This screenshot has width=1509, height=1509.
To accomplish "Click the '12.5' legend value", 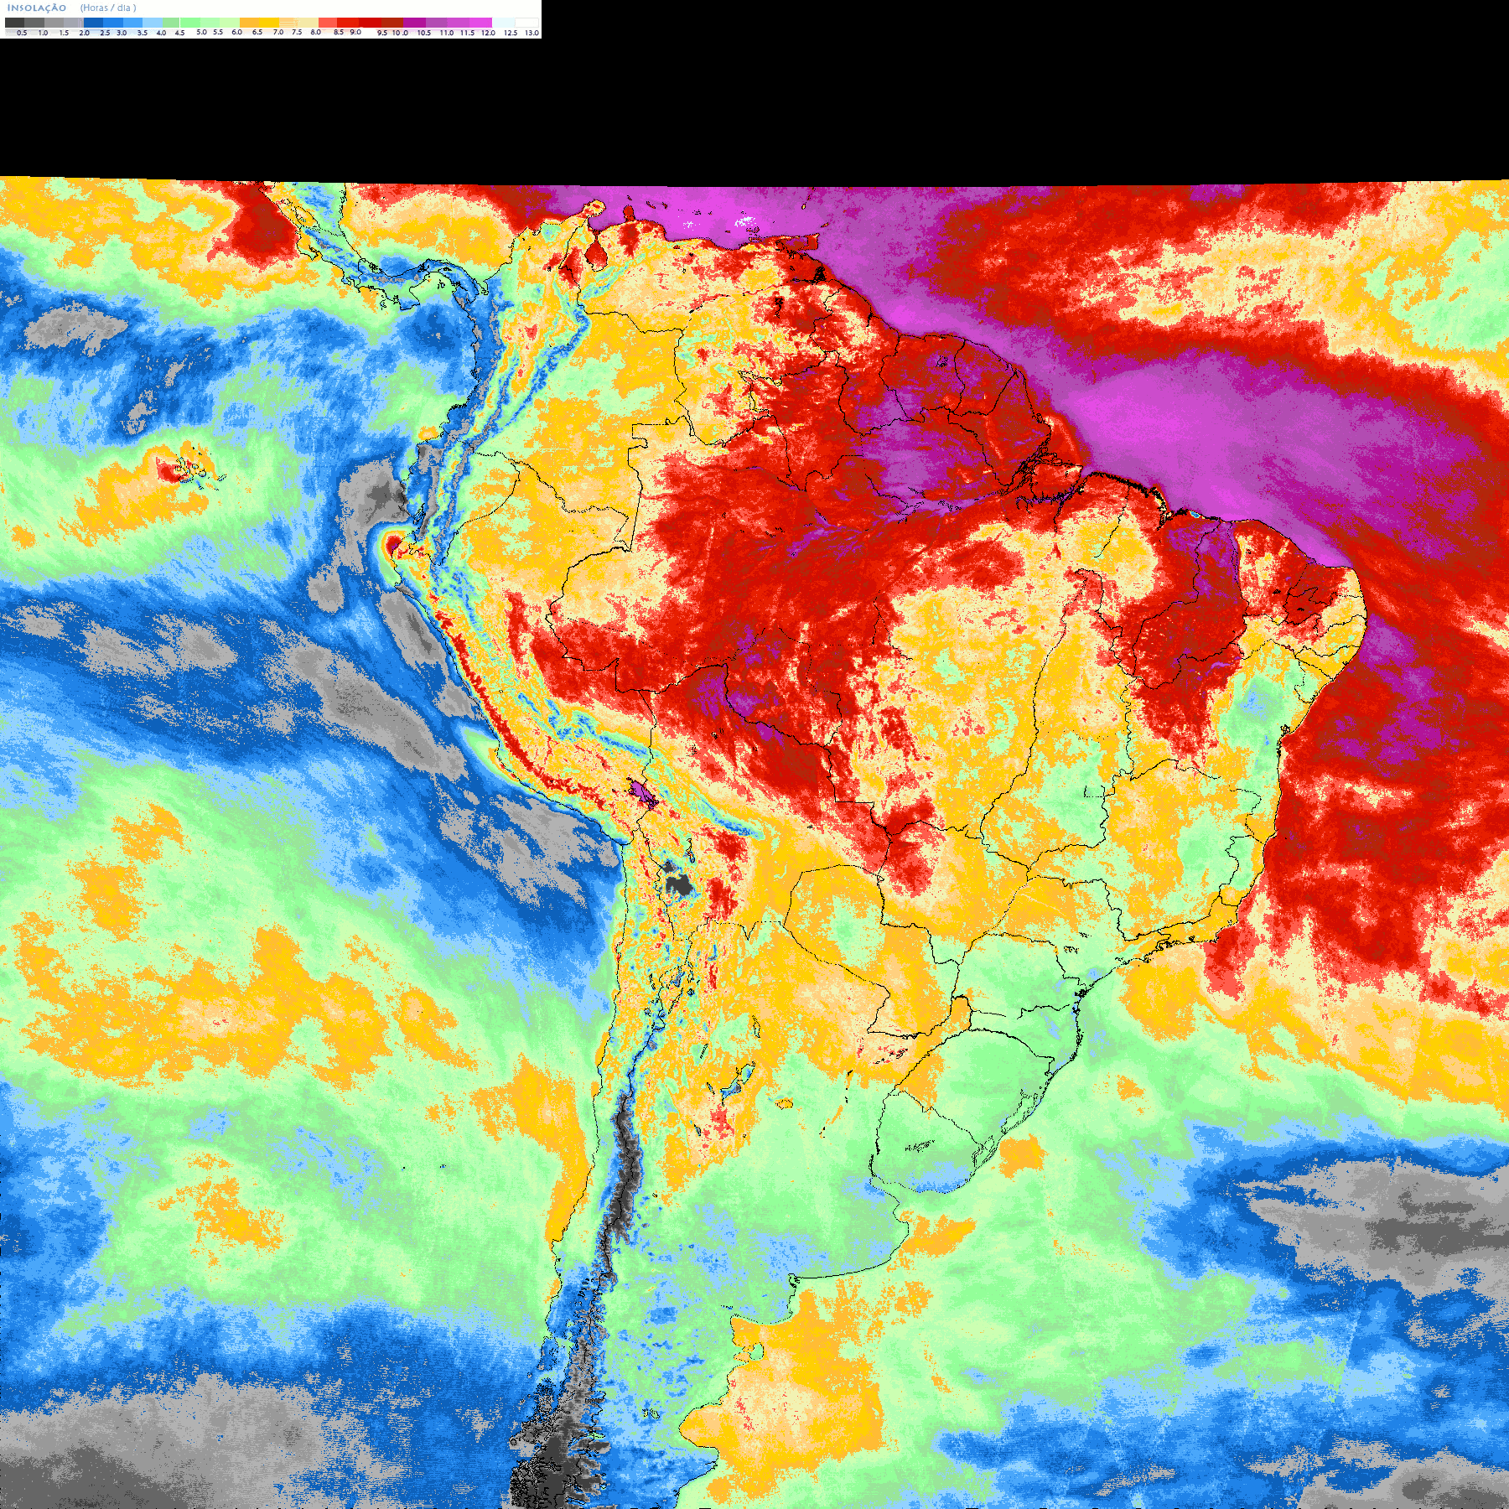I will (511, 33).
